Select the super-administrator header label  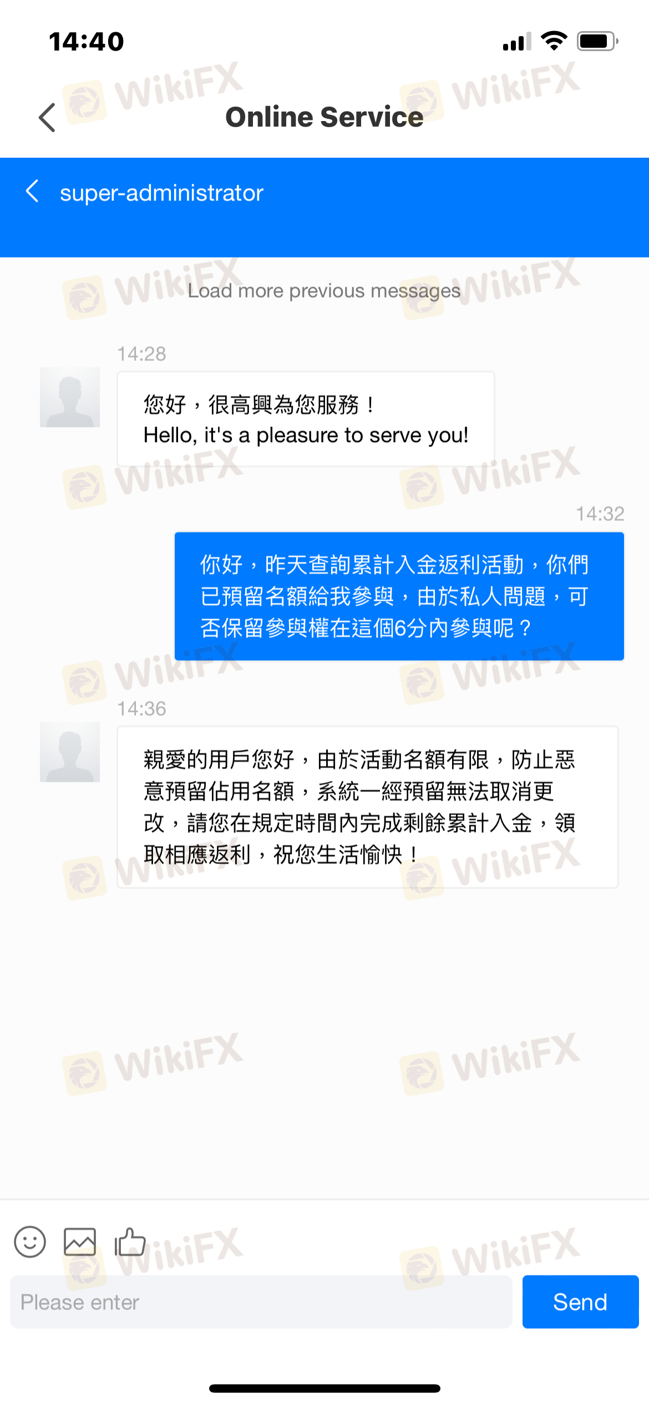(161, 193)
